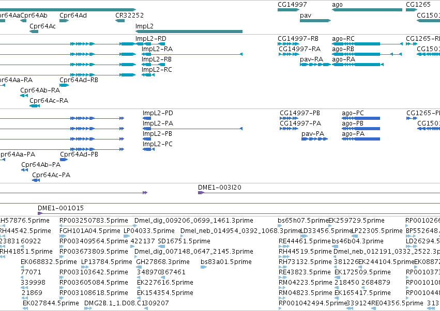The width and height of the screenshot is (440, 311).
Task: Click the DME1-003I20 clone label
Action: [x=220, y=188]
